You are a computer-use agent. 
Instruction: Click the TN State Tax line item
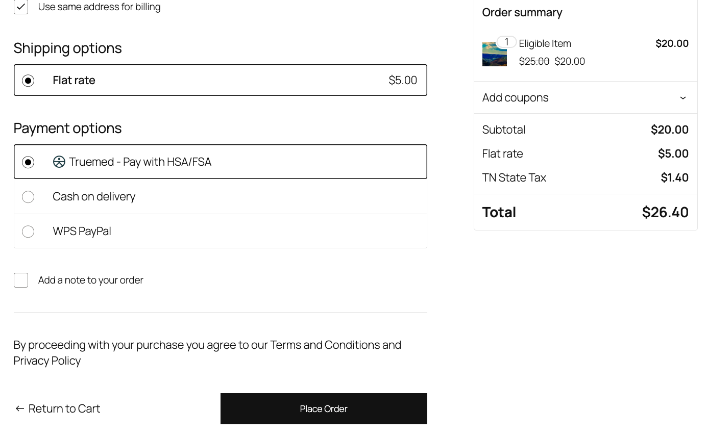tap(514, 177)
